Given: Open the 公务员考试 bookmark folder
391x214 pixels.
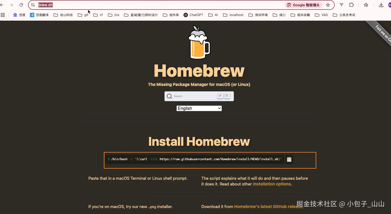Looking at the screenshot, I should [x=344, y=15].
